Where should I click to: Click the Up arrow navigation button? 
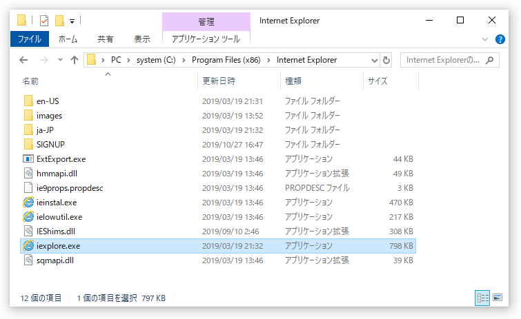tap(75, 60)
